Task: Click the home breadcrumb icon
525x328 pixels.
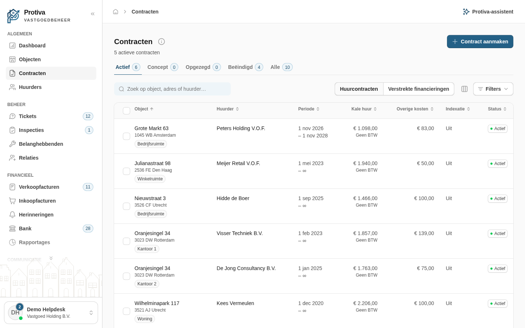Action: tap(116, 12)
